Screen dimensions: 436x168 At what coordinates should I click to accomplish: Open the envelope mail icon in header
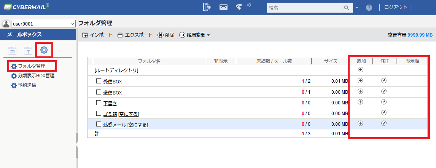224,7
